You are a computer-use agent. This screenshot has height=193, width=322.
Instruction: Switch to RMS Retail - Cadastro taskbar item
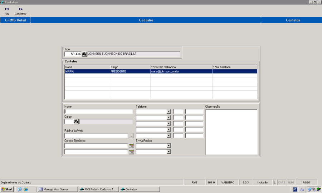point(99,189)
